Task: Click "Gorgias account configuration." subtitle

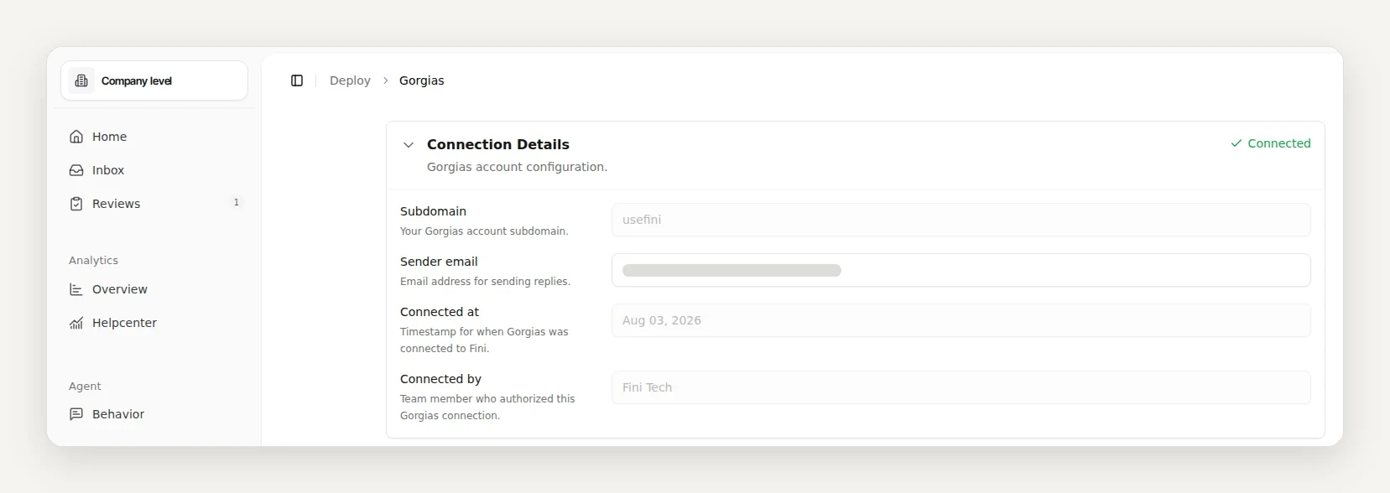Action: (517, 167)
